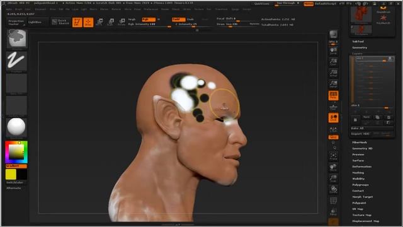Toggle Draw mode button
403x227 pixels.
click(x=88, y=23)
